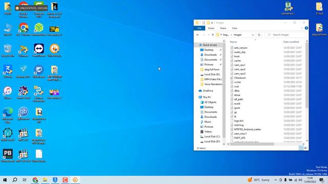Click the Explorer help question mark icon
Viewport: 328px width, 184px height.
pyautogui.click(x=306, y=28)
